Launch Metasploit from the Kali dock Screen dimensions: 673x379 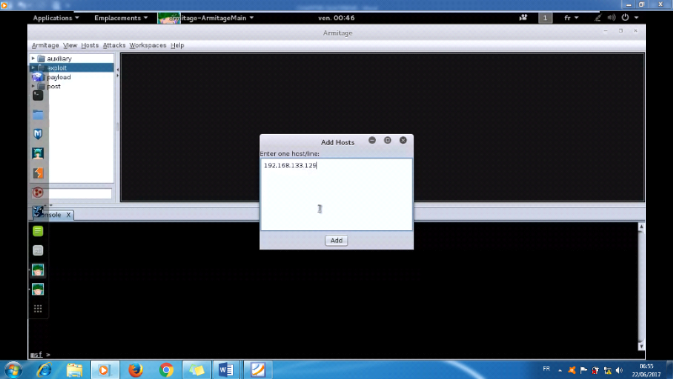[x=38, y=134]
